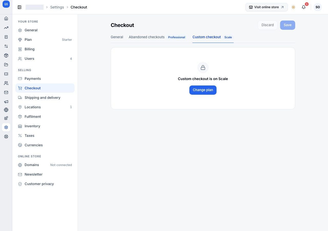The image size is (328, 231).
Task: Click the Checkout breadcrumb item
Action: 79,7
